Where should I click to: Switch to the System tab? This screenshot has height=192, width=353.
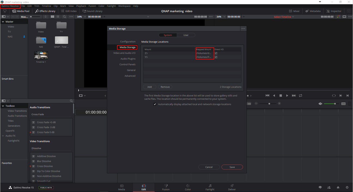tap(168, 35)
